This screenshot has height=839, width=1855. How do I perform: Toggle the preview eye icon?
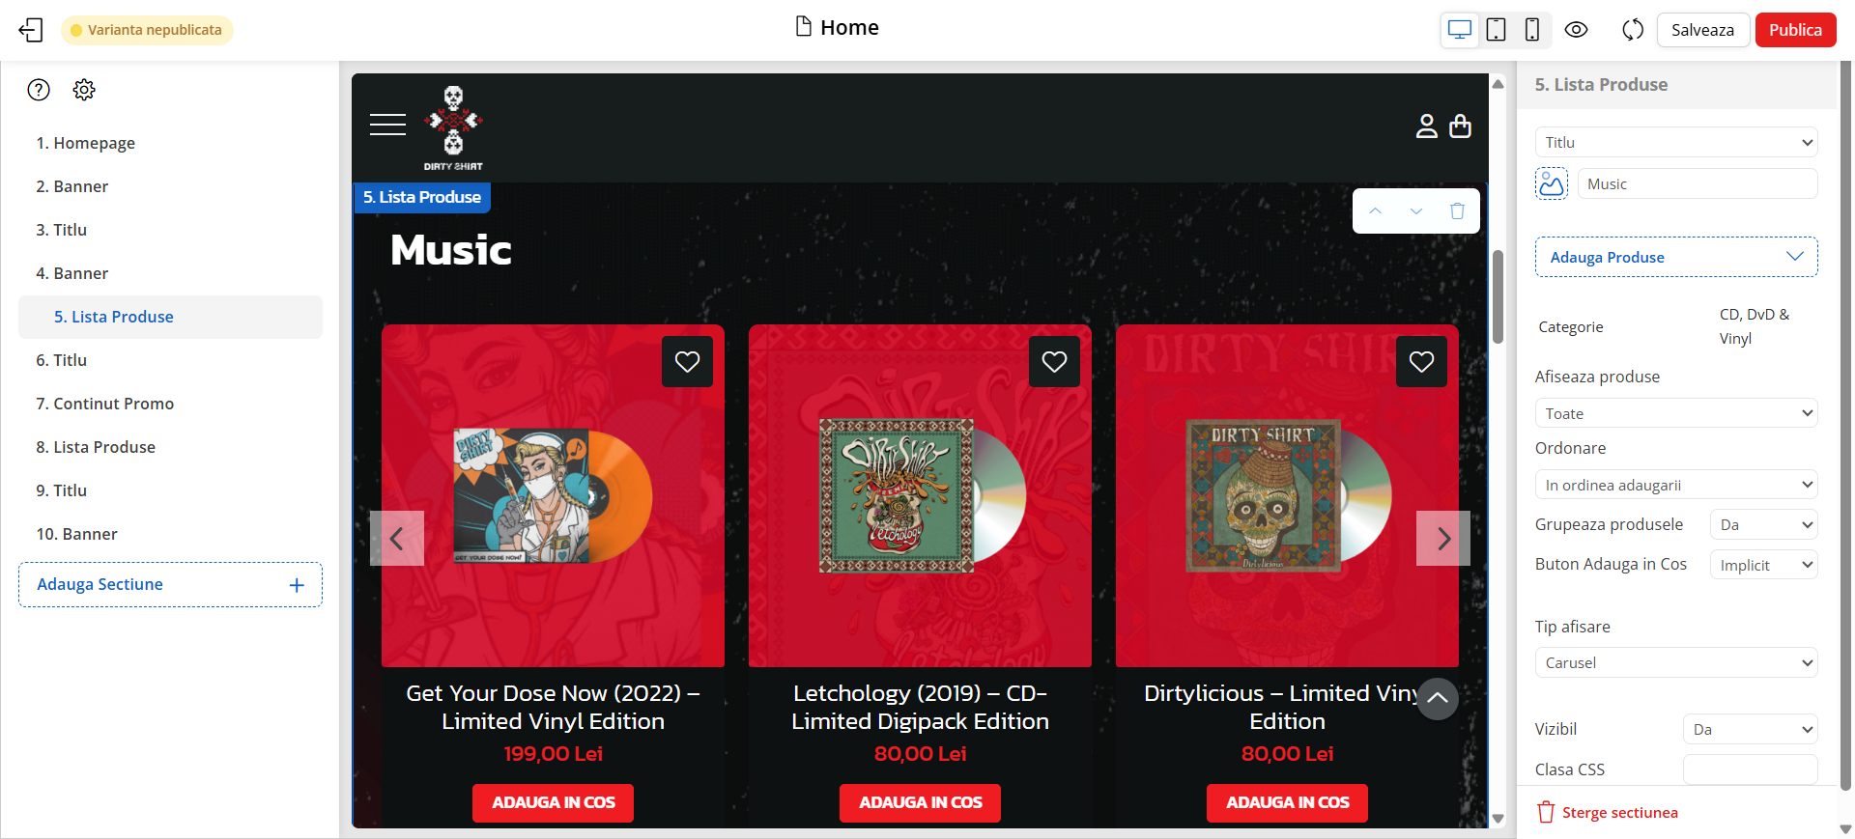[1576, 30]
